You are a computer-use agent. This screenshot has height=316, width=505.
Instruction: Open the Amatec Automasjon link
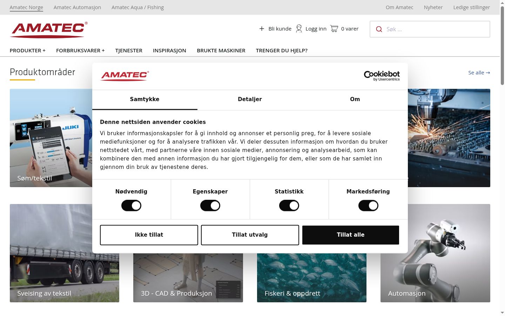tap(77, 7)
